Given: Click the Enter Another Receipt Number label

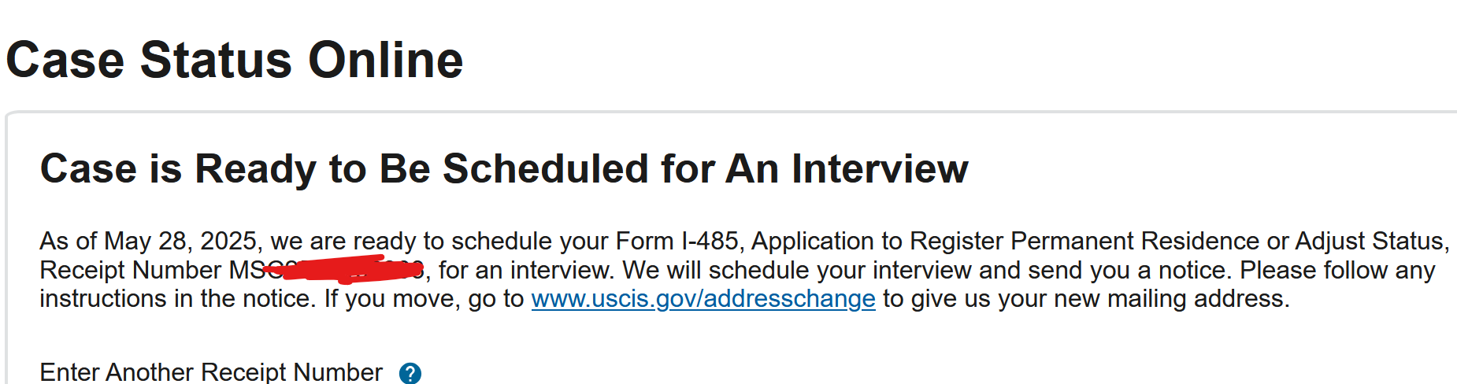Looking at the screenshot, I should pos(210,371).
